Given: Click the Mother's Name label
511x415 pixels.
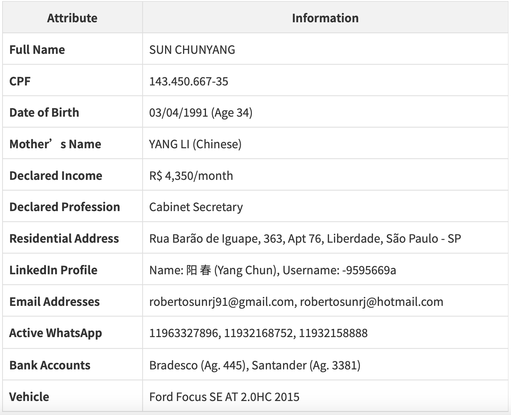Looking at the screenshot, I should pos(55,144).
